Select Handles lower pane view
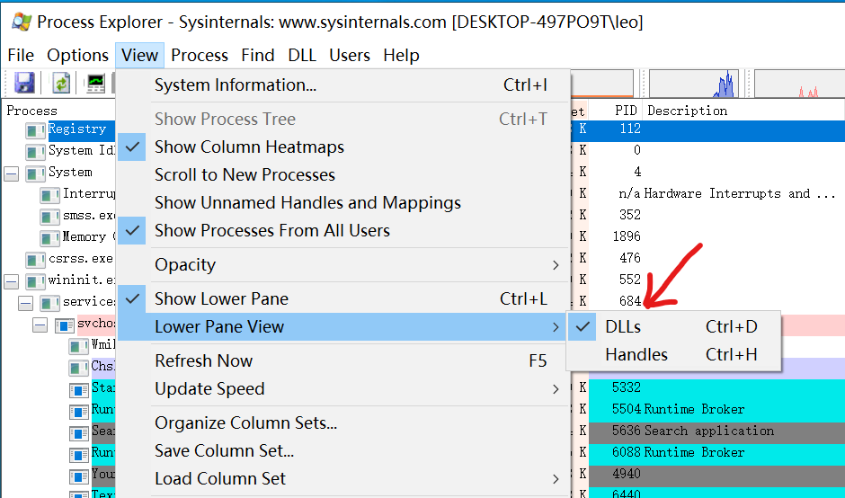The width and height of the screenshot is (845, 498). (673, 355)
